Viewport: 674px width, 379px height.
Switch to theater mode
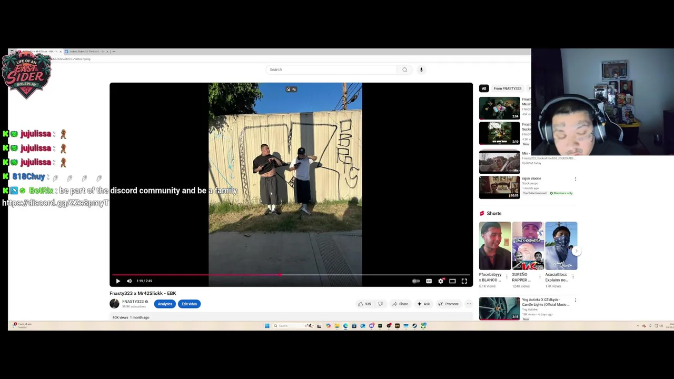[452, 281]
